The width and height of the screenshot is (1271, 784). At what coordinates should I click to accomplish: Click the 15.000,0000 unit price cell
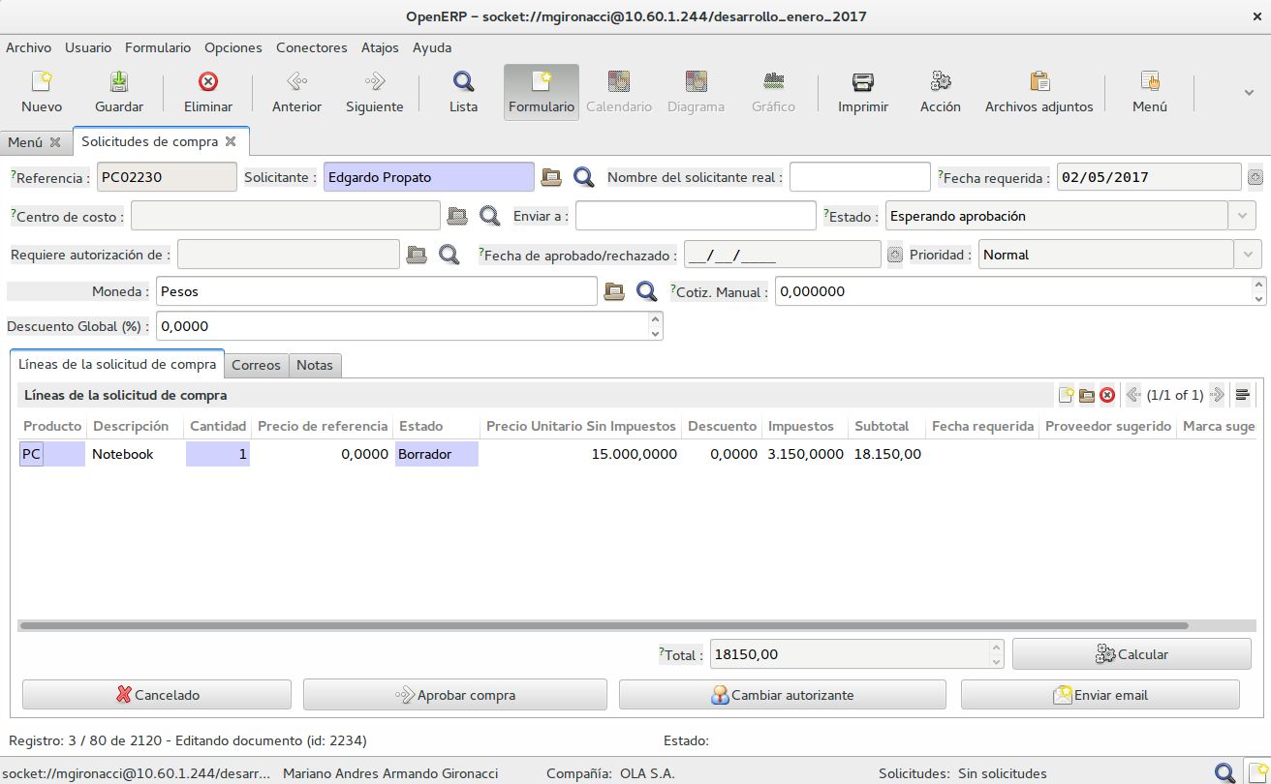(x=580, y=454)
